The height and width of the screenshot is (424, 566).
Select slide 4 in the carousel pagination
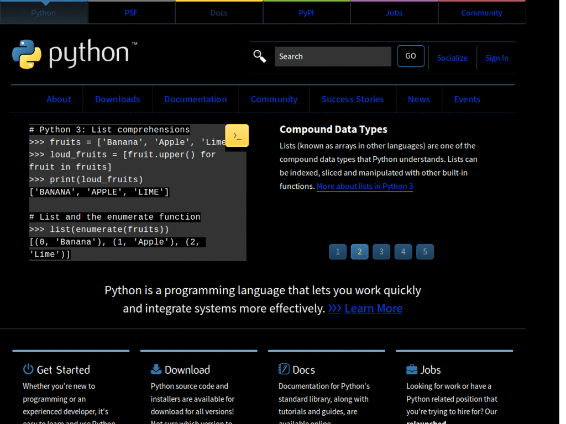coord(403,251)
